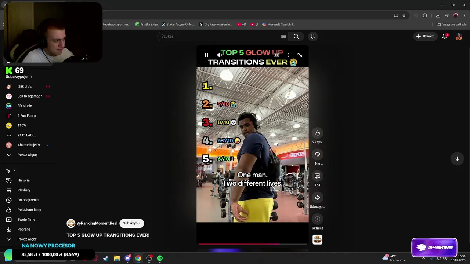Open YouTube notifications bell
Image resolution: width=470 pixels, height=264 pixels.
pos(445,36)
